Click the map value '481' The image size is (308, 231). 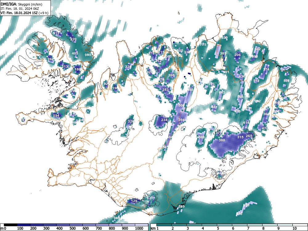214,107
